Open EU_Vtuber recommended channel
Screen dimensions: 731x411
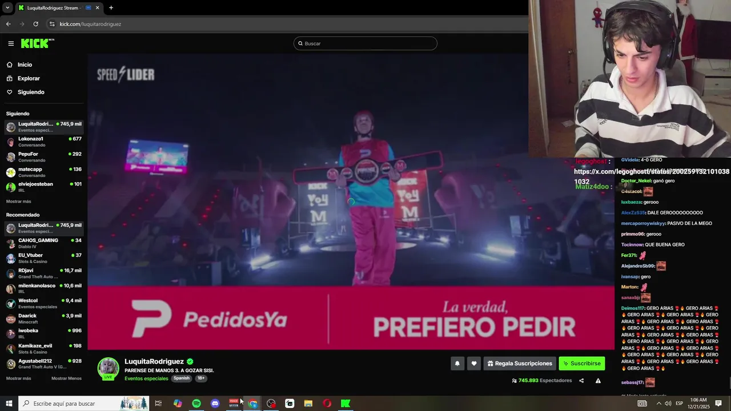tap(44, 258)
